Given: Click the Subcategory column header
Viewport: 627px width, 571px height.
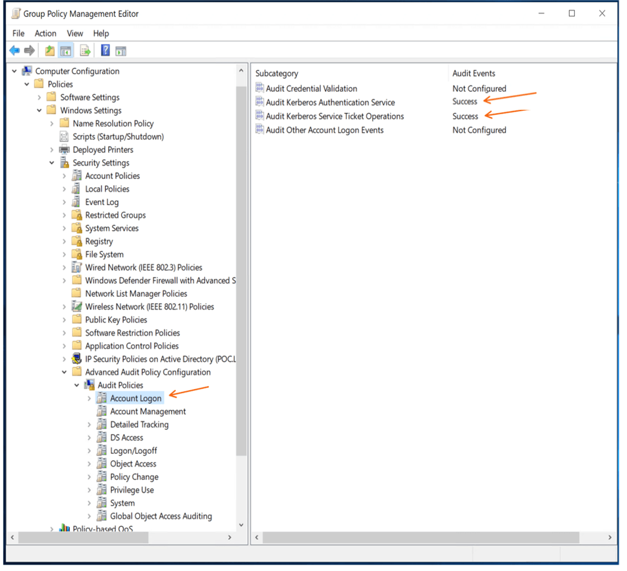Looking at the screenshot, I should (277, 74).
